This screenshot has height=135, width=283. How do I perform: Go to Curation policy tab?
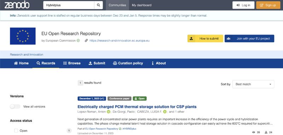pos(128,63)
